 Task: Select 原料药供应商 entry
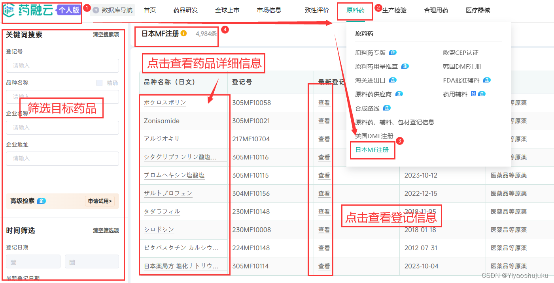point(374,94)
